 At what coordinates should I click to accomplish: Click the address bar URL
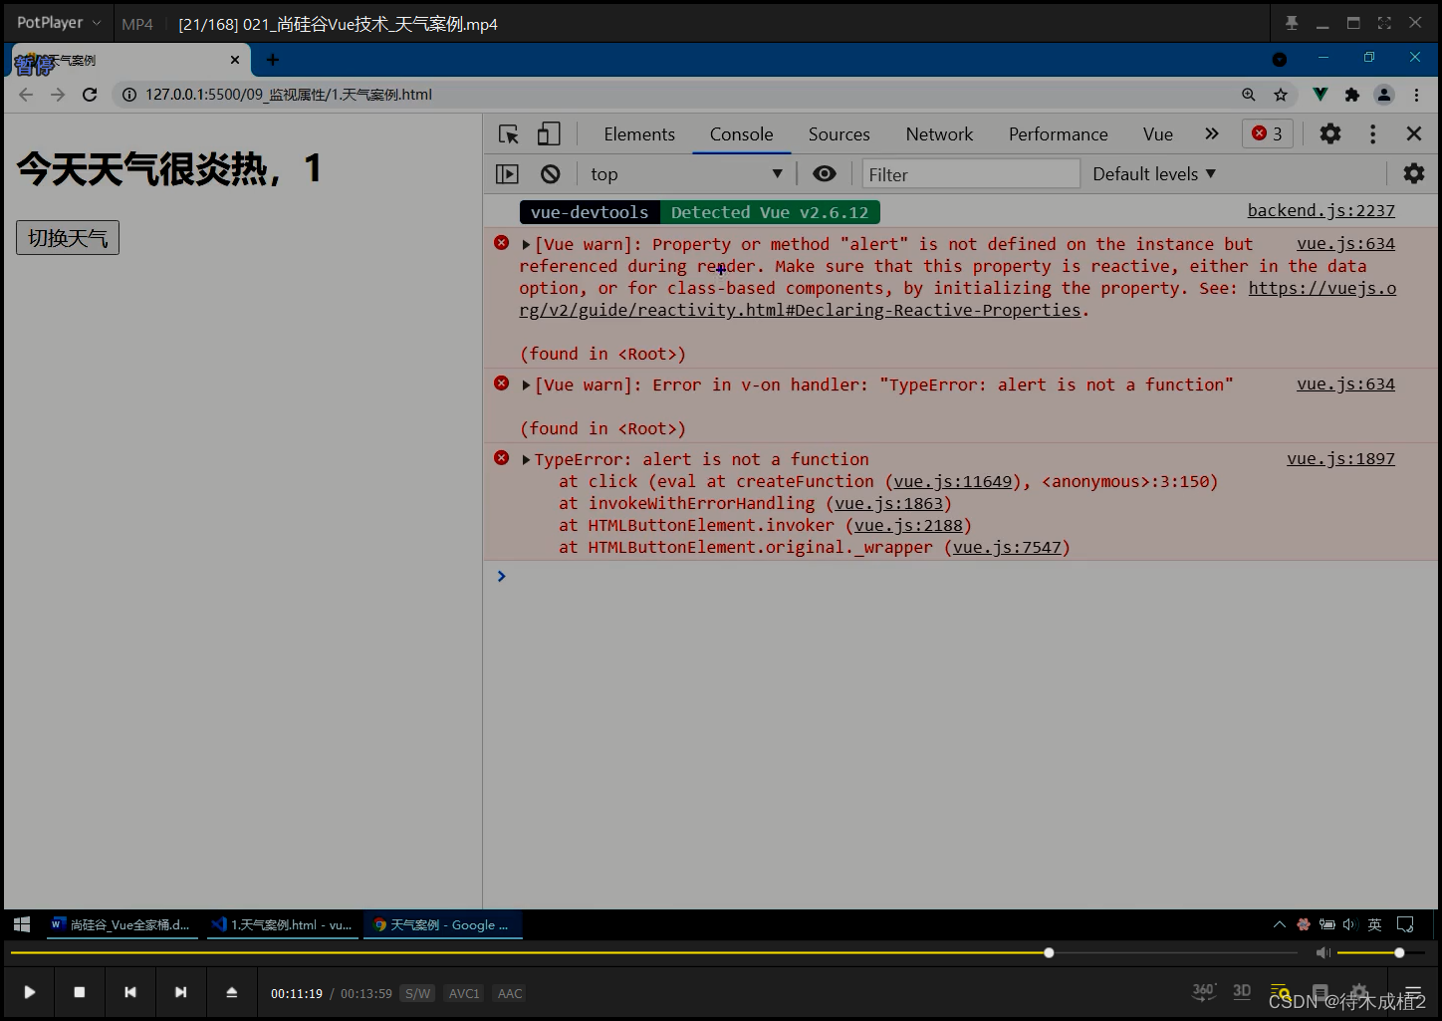pos(289,95)
